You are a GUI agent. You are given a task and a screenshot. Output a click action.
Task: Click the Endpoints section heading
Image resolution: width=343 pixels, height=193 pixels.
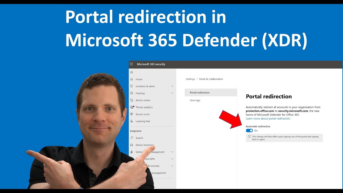pos(136,131)
